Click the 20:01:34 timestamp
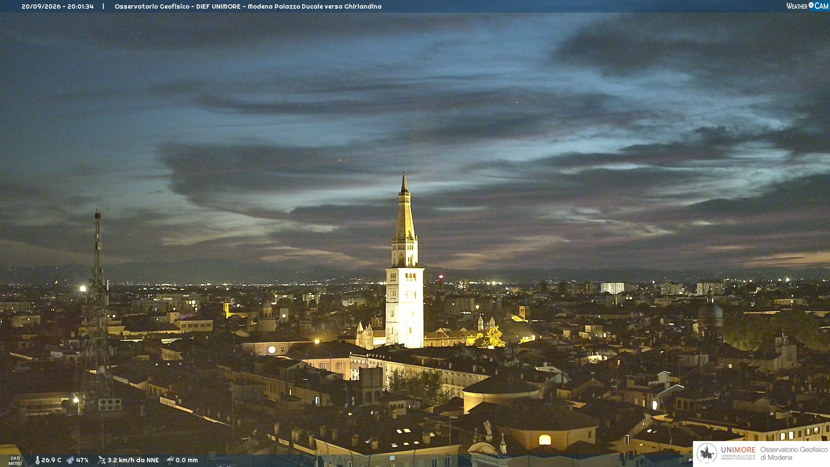830x467 pixels. pyautogui.click(x=80, y=6)
